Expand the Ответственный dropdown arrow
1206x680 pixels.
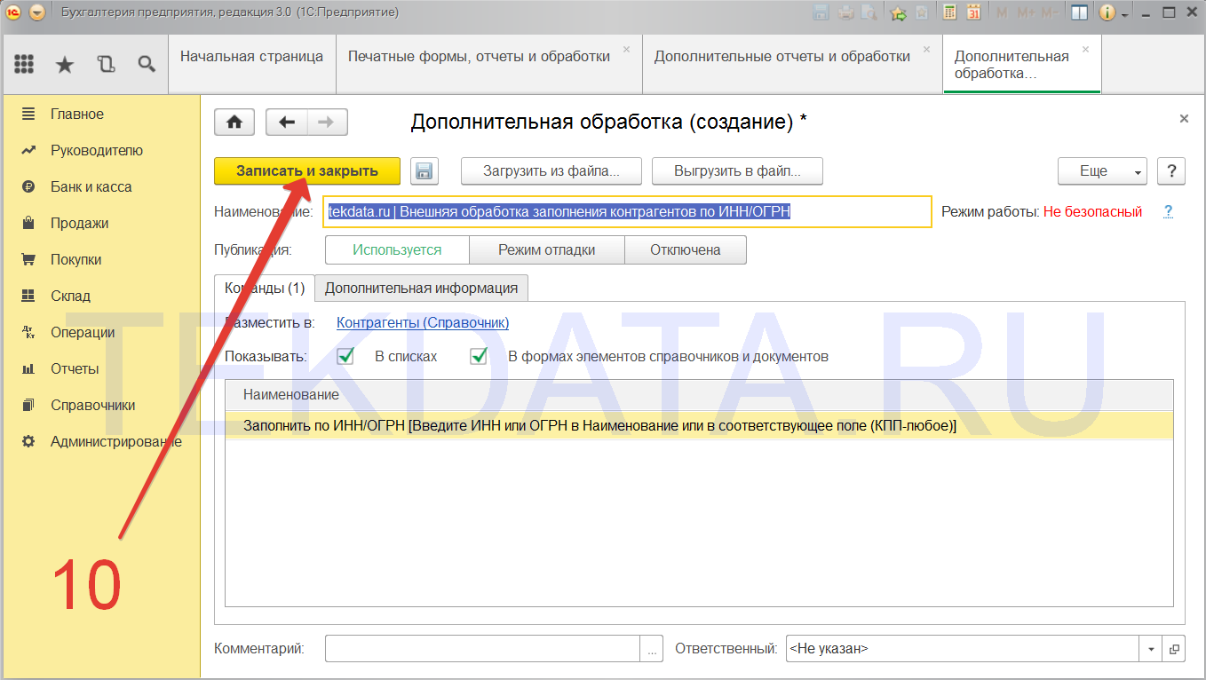click(x=1151, y=649)
